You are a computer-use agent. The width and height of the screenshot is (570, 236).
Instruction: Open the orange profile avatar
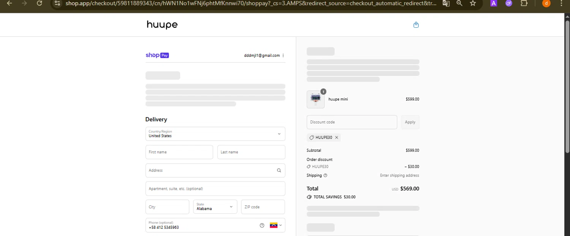(x=546, y=3)
